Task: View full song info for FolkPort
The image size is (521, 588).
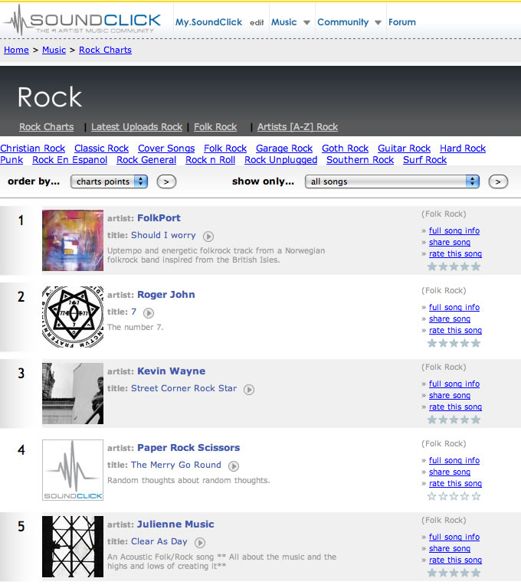Action: [x=454, y=230]
